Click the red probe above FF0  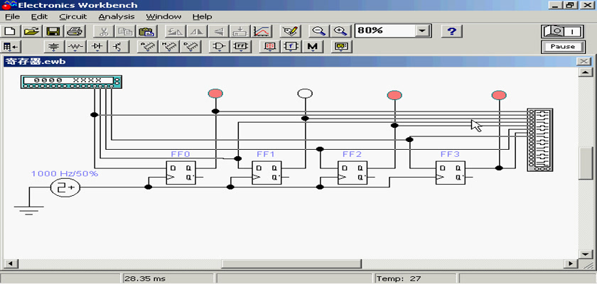click(x=215, y=94)
